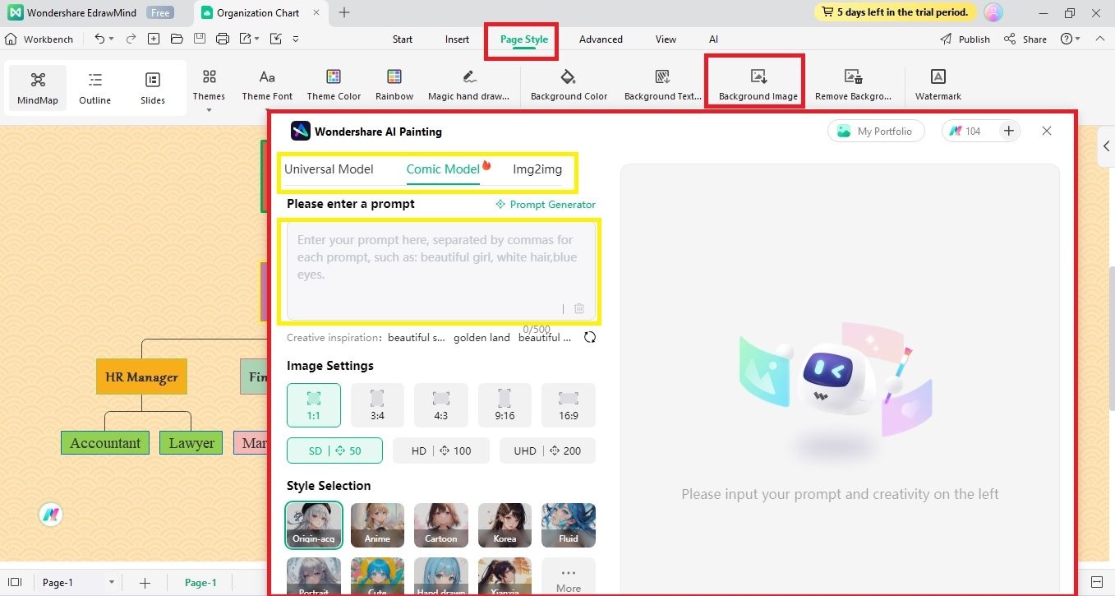1115x596 pixels.
Task: Expand the right side panel
Action: 1106,146
